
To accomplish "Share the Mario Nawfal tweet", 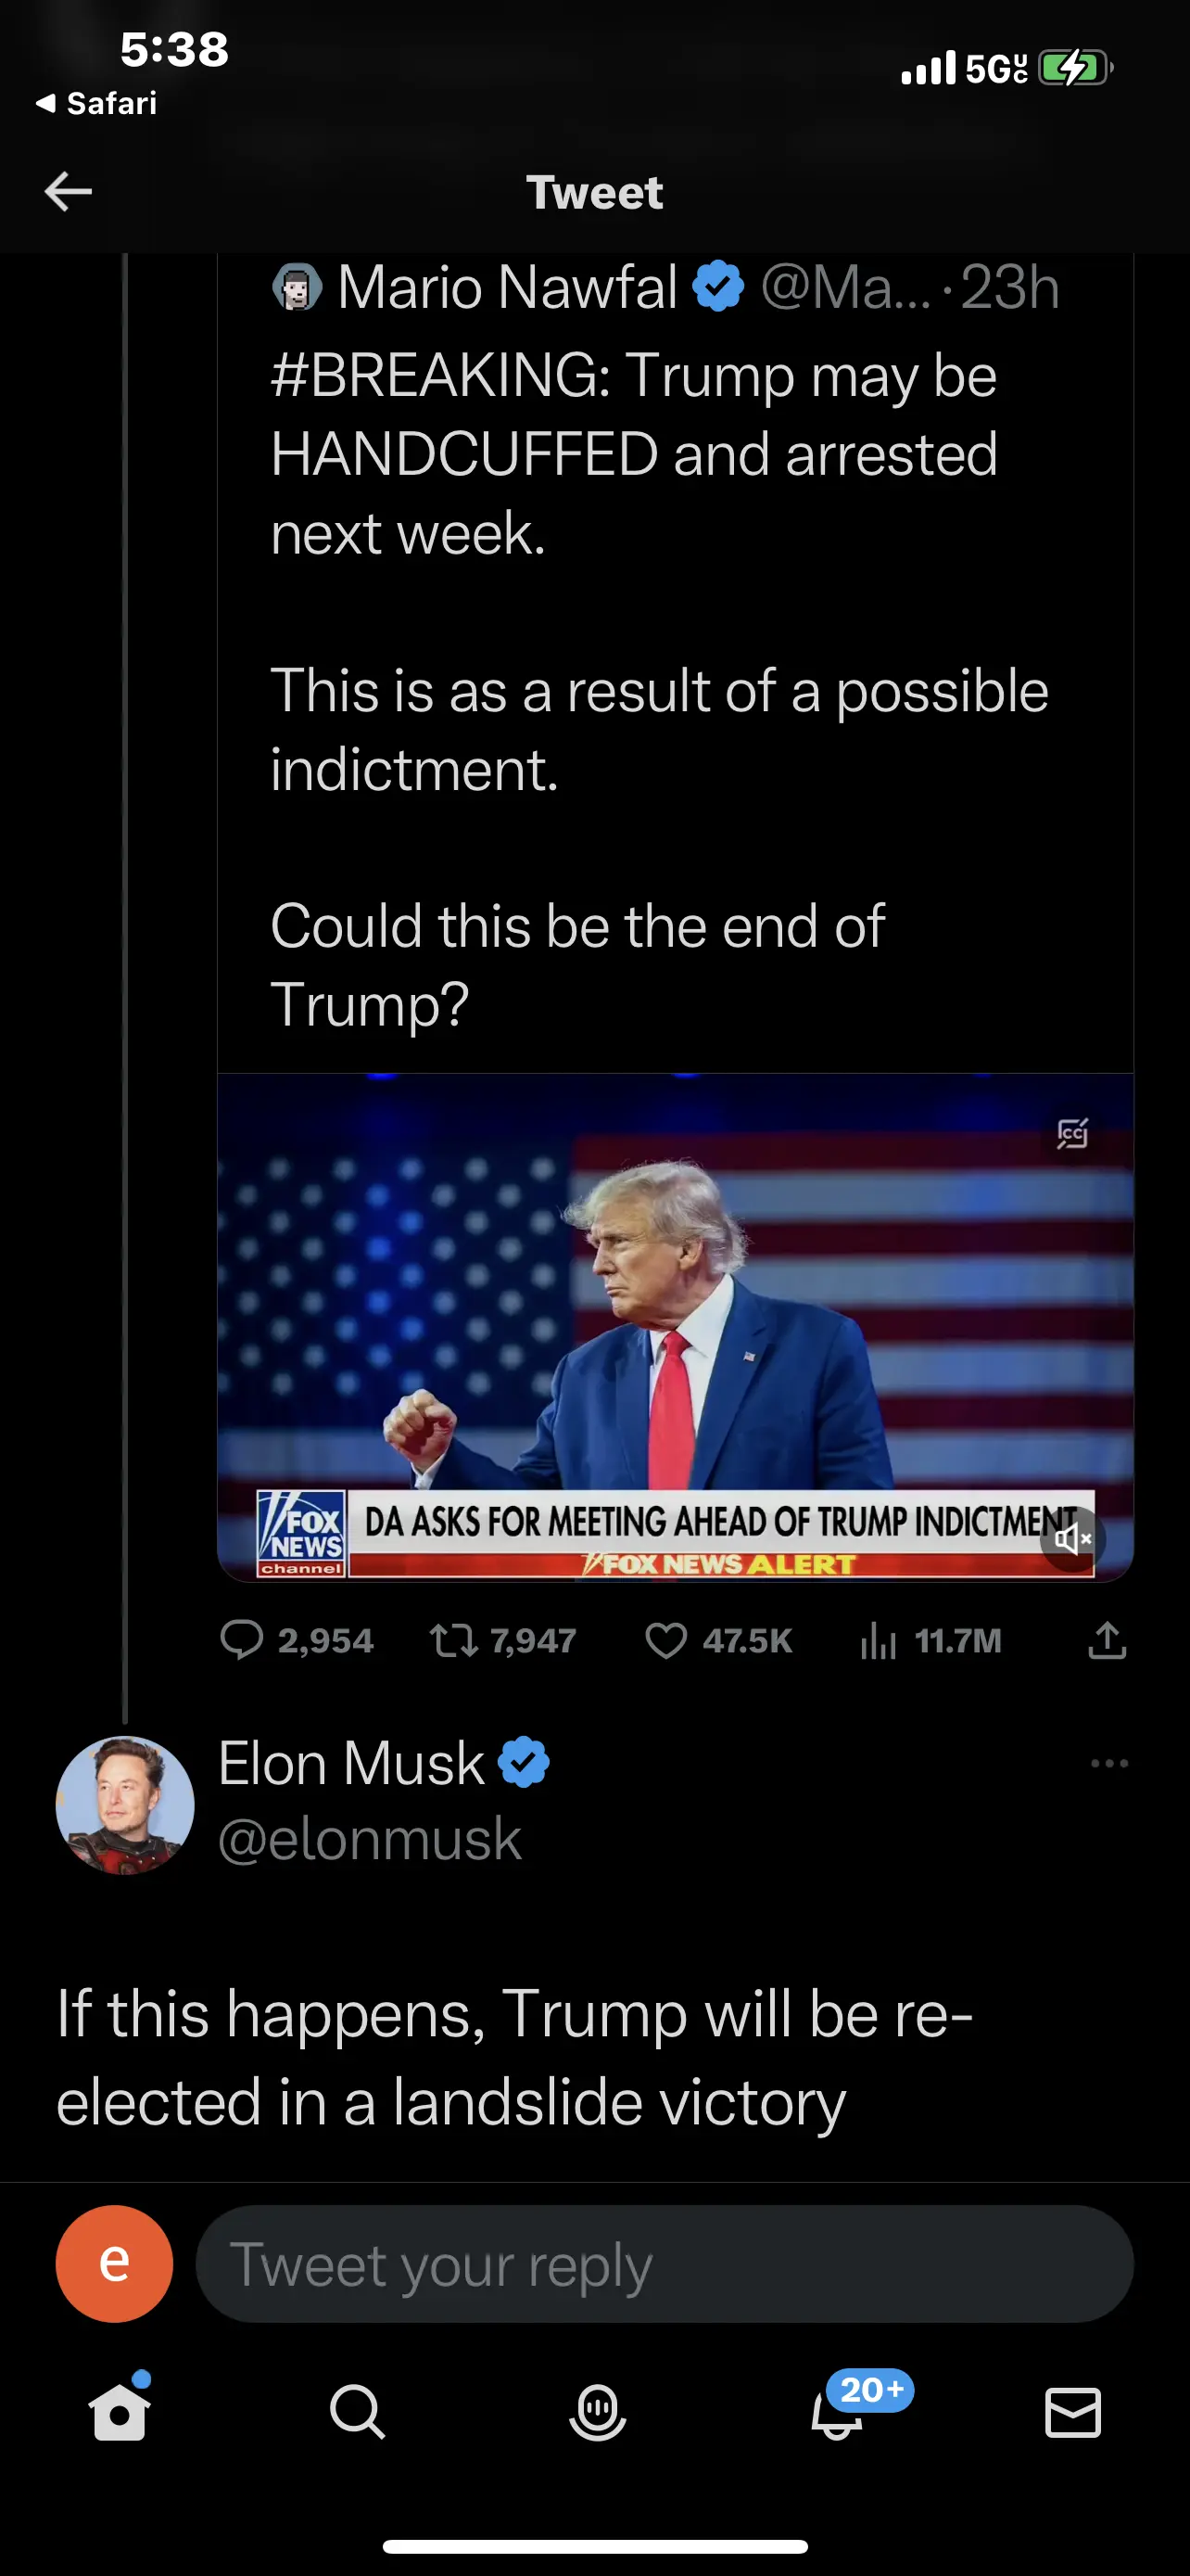I will (1108, 1640).
